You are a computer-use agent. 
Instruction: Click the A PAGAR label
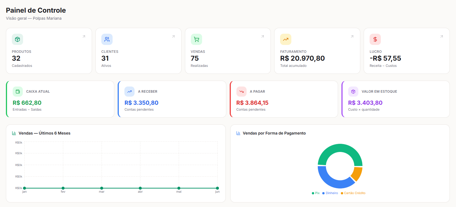click(258, 92)
